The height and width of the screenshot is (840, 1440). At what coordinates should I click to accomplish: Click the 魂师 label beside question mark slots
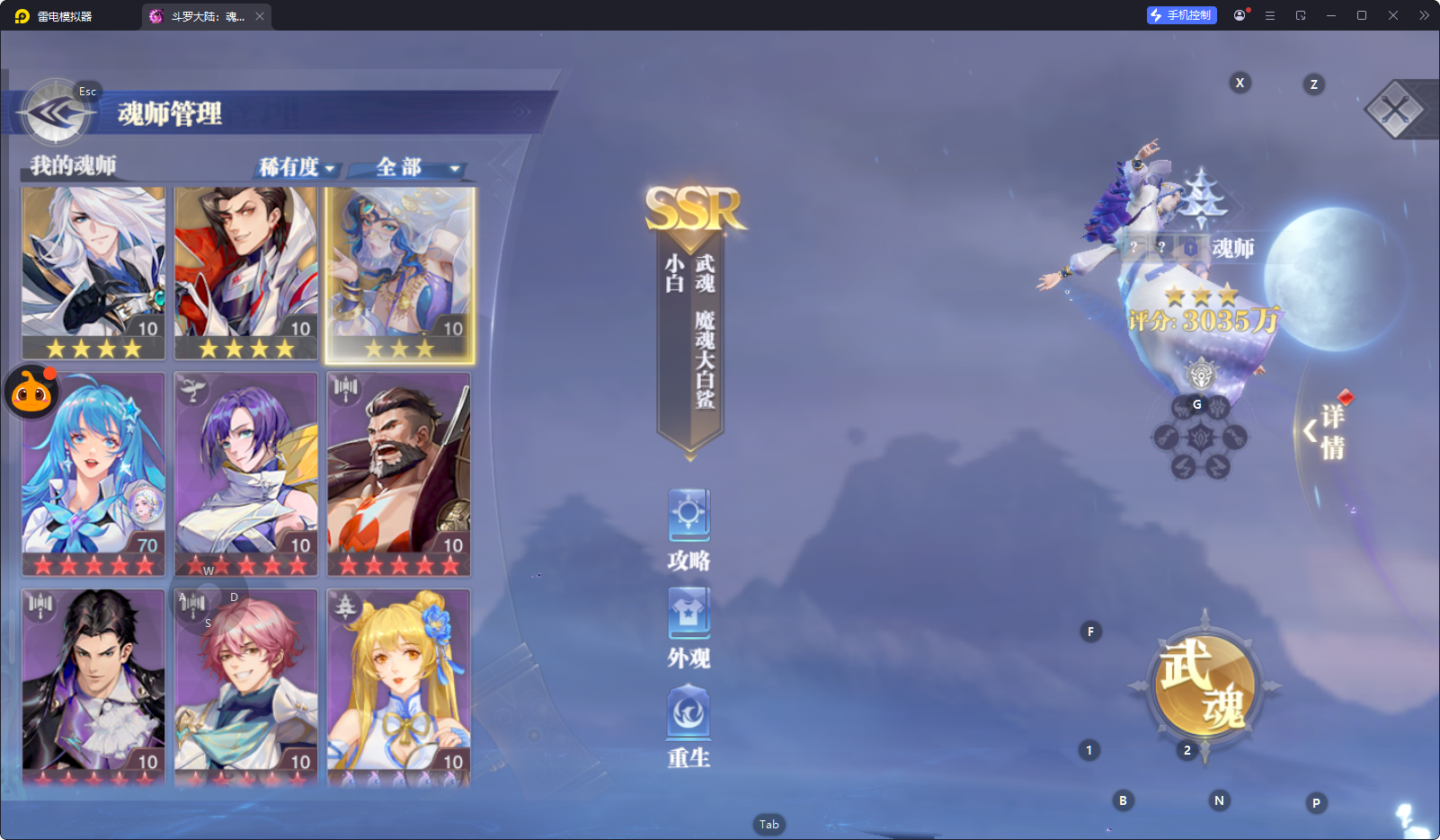(1233, 248)
